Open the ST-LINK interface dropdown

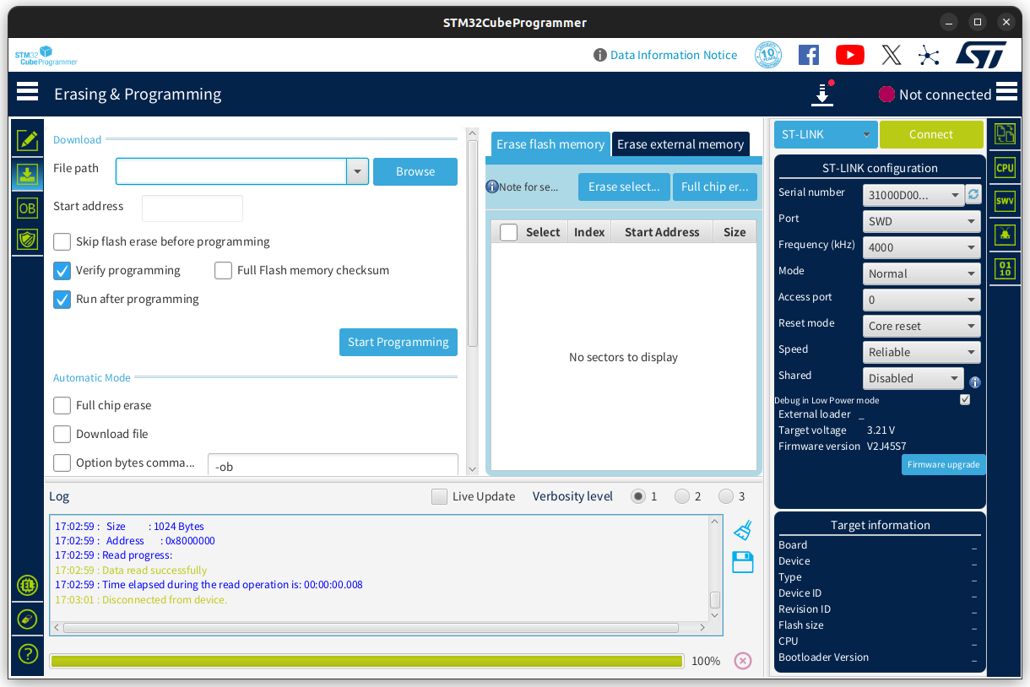pyautogui.click(x=827, y=135)
